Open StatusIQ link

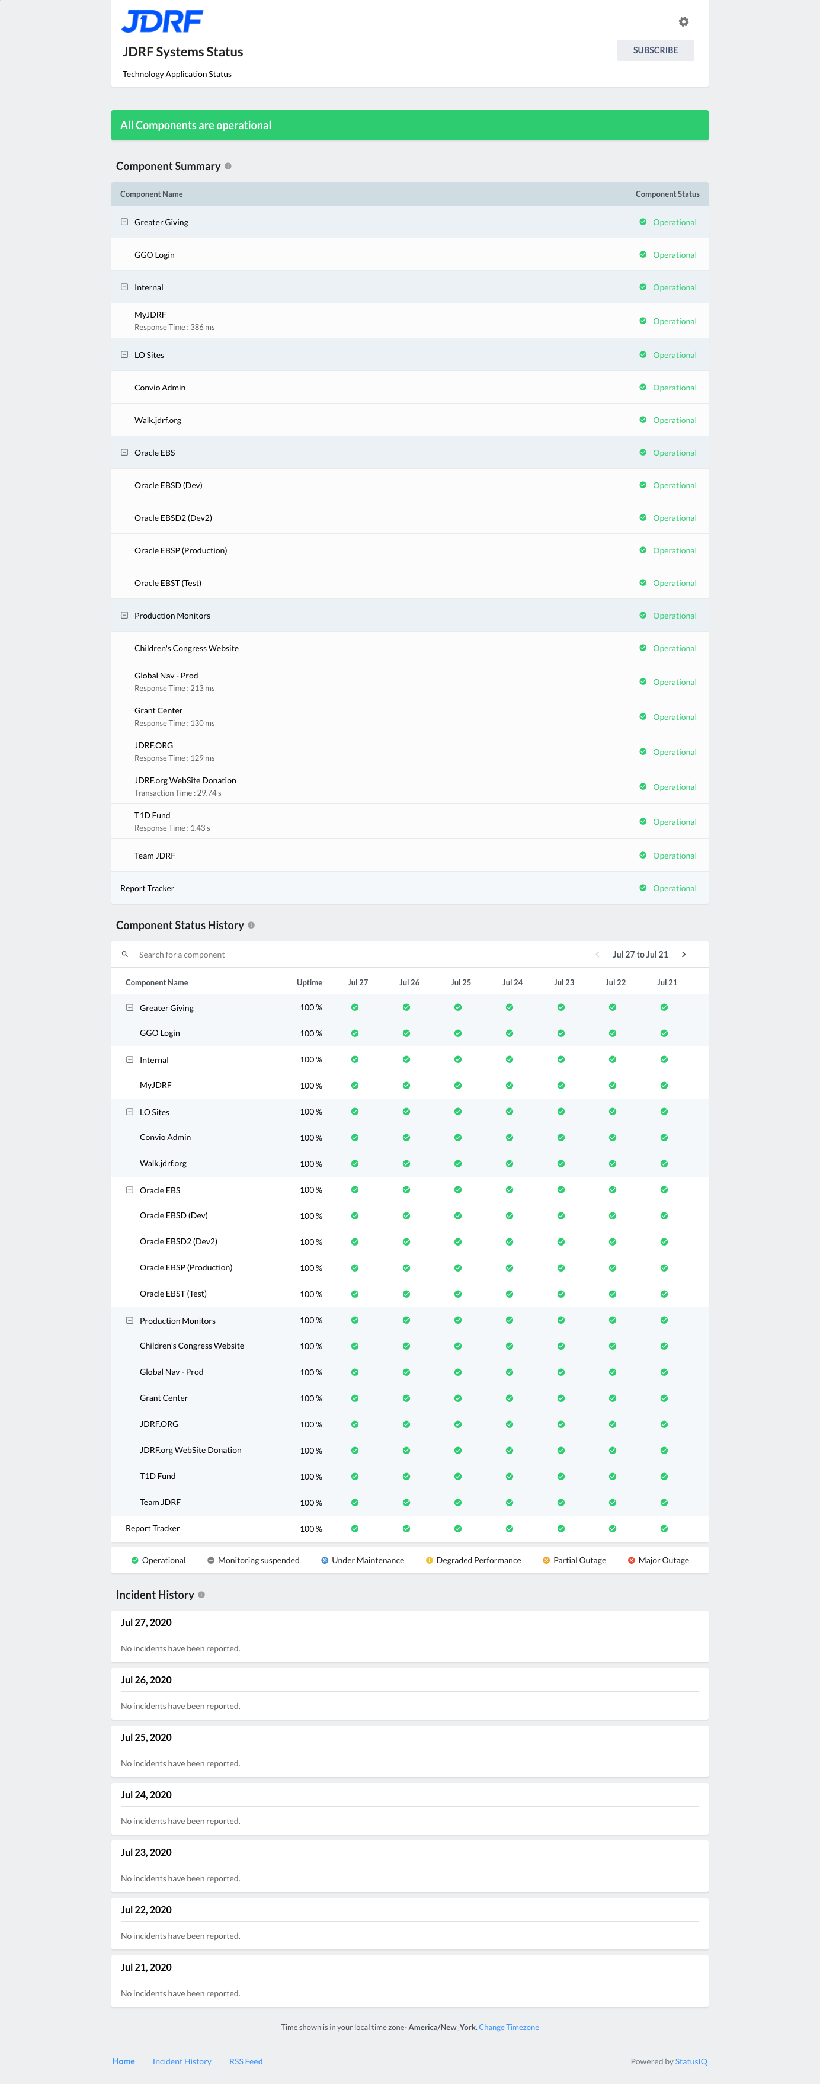pos(691,2061)
